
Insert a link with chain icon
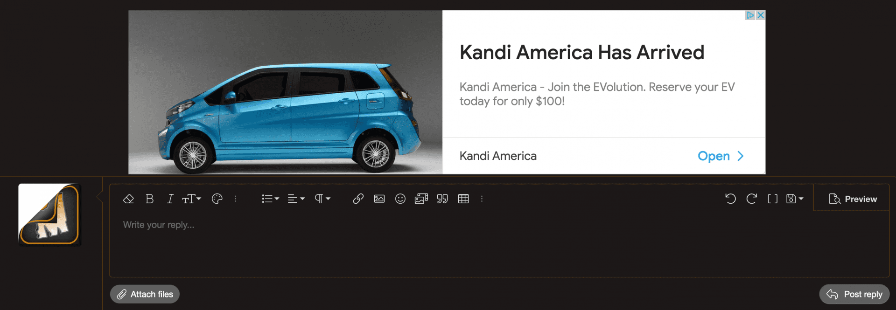click(x=358, y=199)
